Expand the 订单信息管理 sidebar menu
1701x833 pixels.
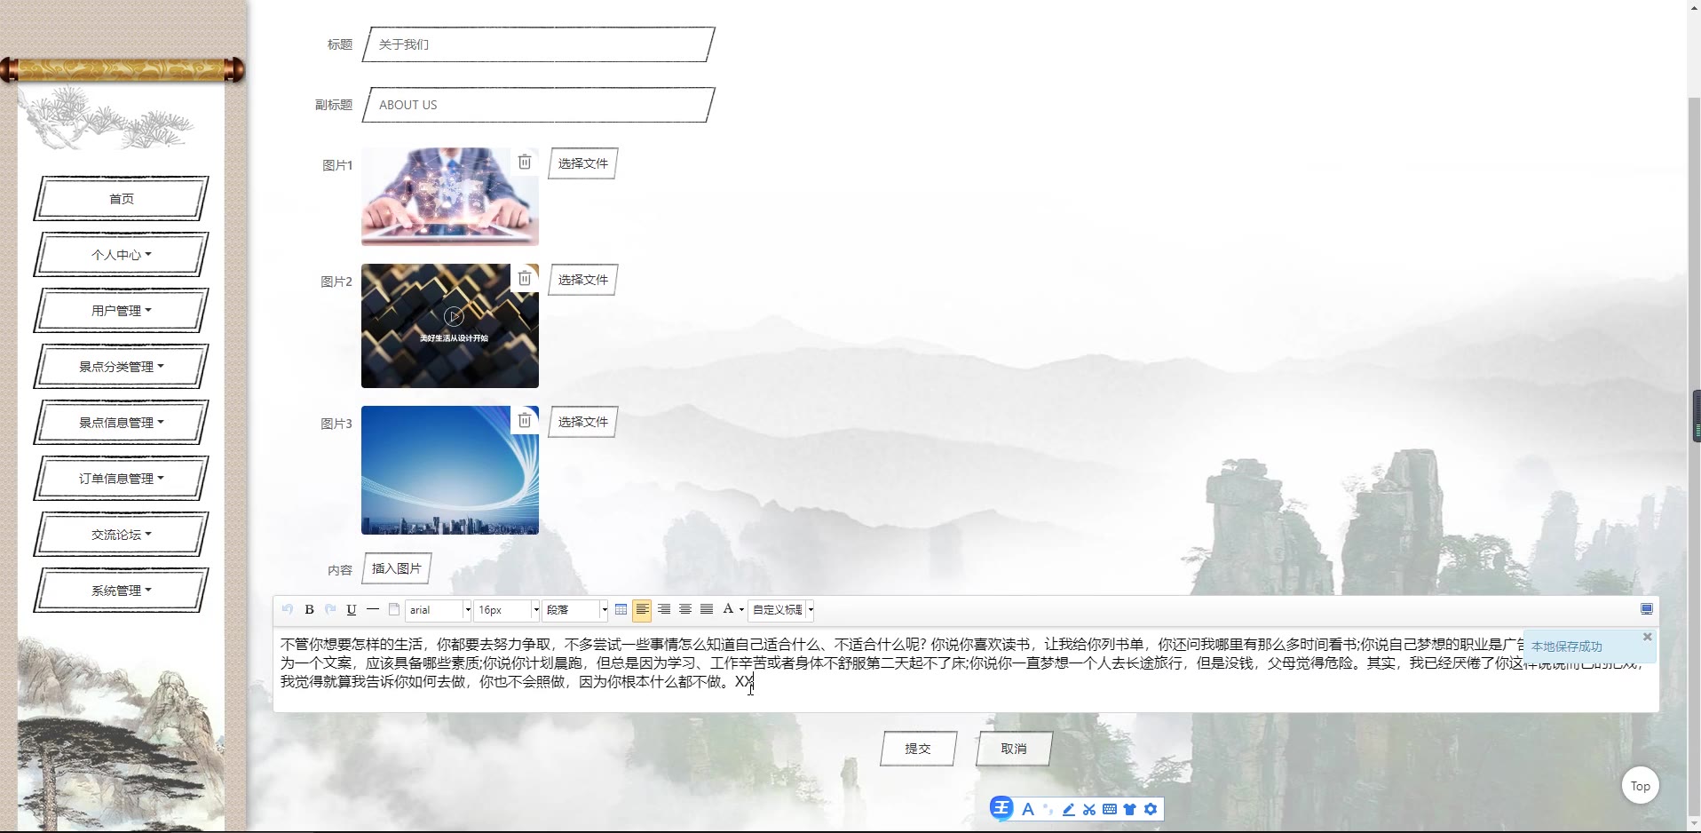pyautogui.click(x=122, y=479)
